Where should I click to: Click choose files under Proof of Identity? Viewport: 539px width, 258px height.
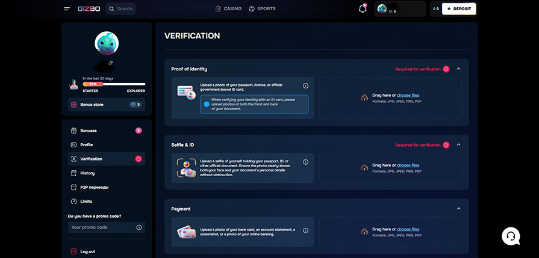(408, 95)
